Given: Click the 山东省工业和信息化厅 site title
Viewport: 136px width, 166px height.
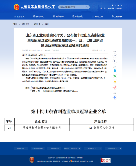Looking at the screenshot, I should (x=38, y=7).
